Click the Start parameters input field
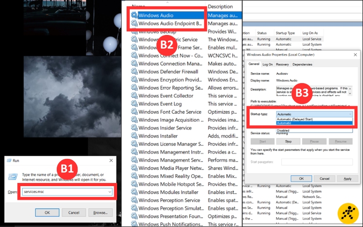The height and width of the screenshot is (227, 363). pos(317,162)
